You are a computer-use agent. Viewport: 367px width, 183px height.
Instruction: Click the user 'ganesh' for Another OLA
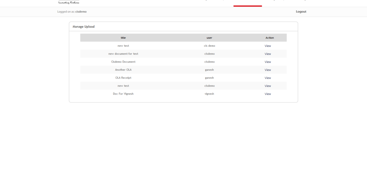coord(210,70)
